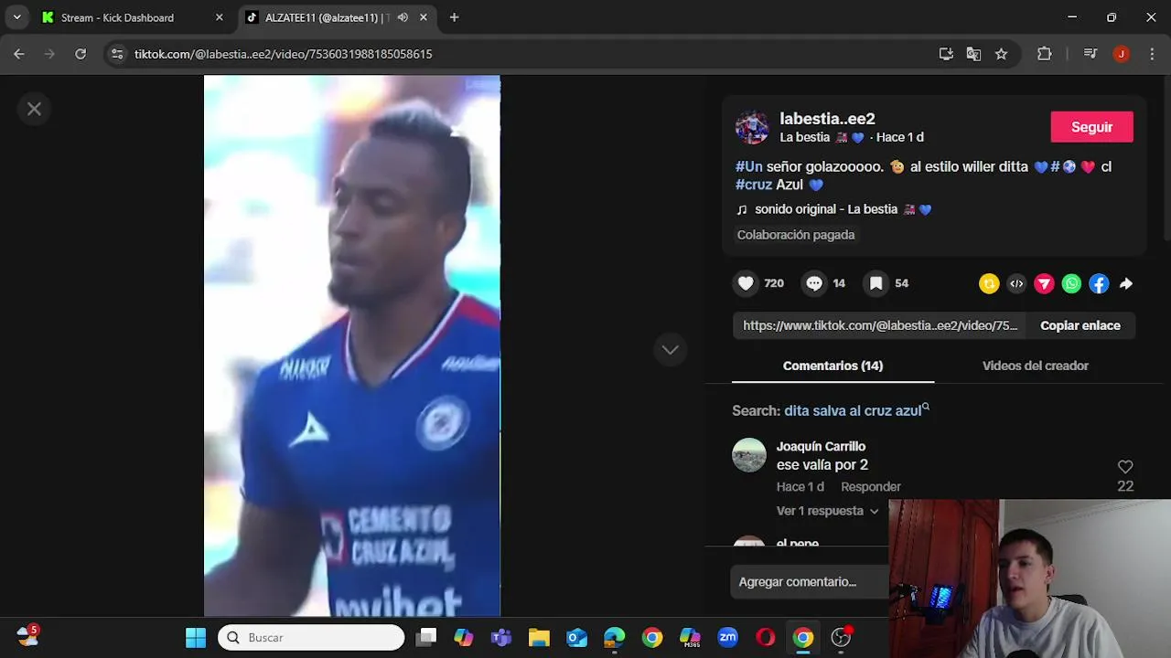The image size is (1171, 658).
Task: Reload the page with refresh icon
Action: tap(81, 54)
